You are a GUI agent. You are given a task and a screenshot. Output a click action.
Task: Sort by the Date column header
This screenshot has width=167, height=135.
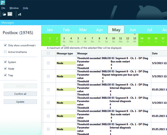(159, 53)
